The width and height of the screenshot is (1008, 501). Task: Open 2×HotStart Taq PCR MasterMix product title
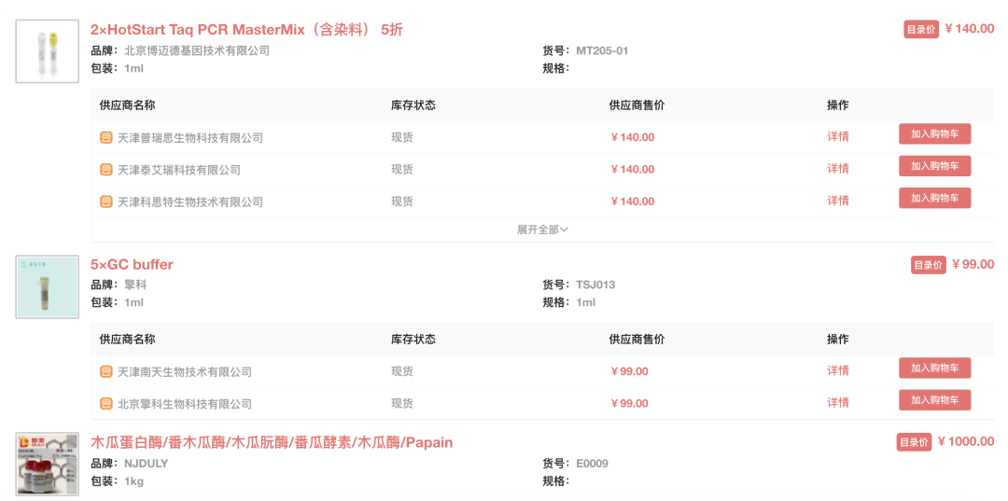[x=246, y=29]
